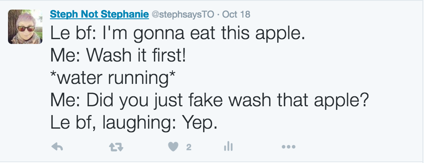The width and height of the screenshot is (424, 163).
Task: Click the like count number 2
Action: (189, 147)
